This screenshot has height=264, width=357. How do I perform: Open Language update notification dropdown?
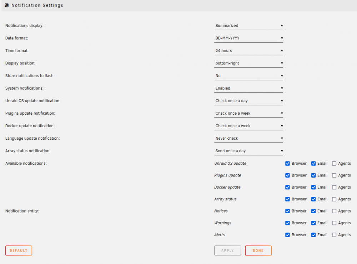(x=248, y=139)
